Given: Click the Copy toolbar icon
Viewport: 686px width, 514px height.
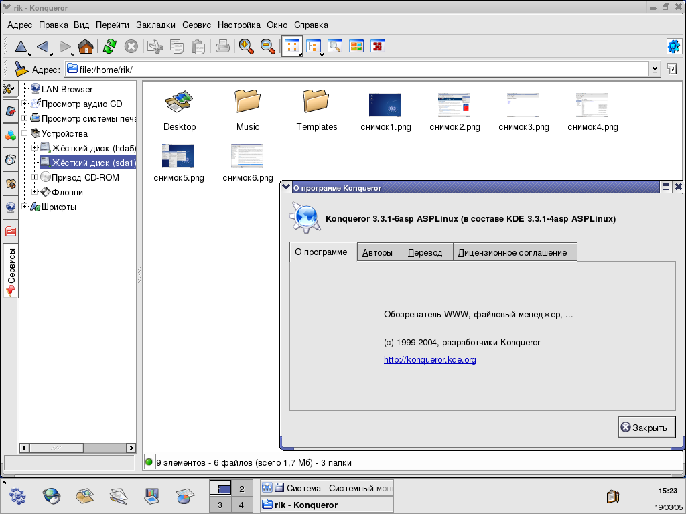Looking at the screenshot, I should (x=177, y=46).
